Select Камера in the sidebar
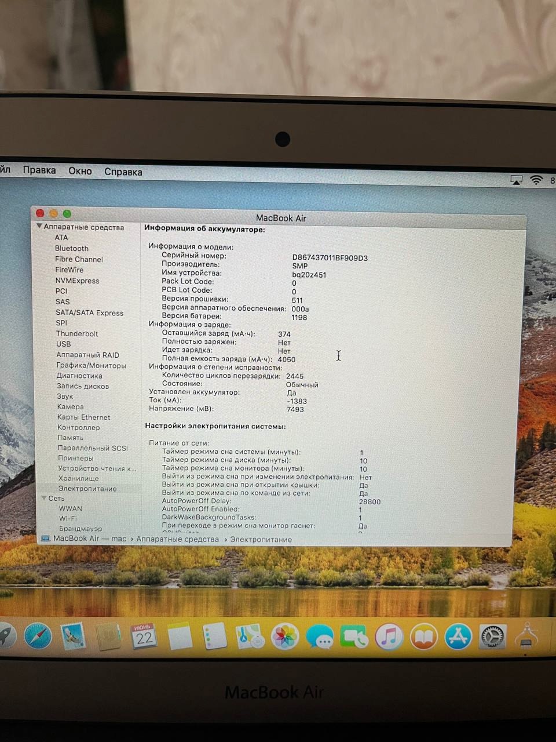 (x=71, y=407)
